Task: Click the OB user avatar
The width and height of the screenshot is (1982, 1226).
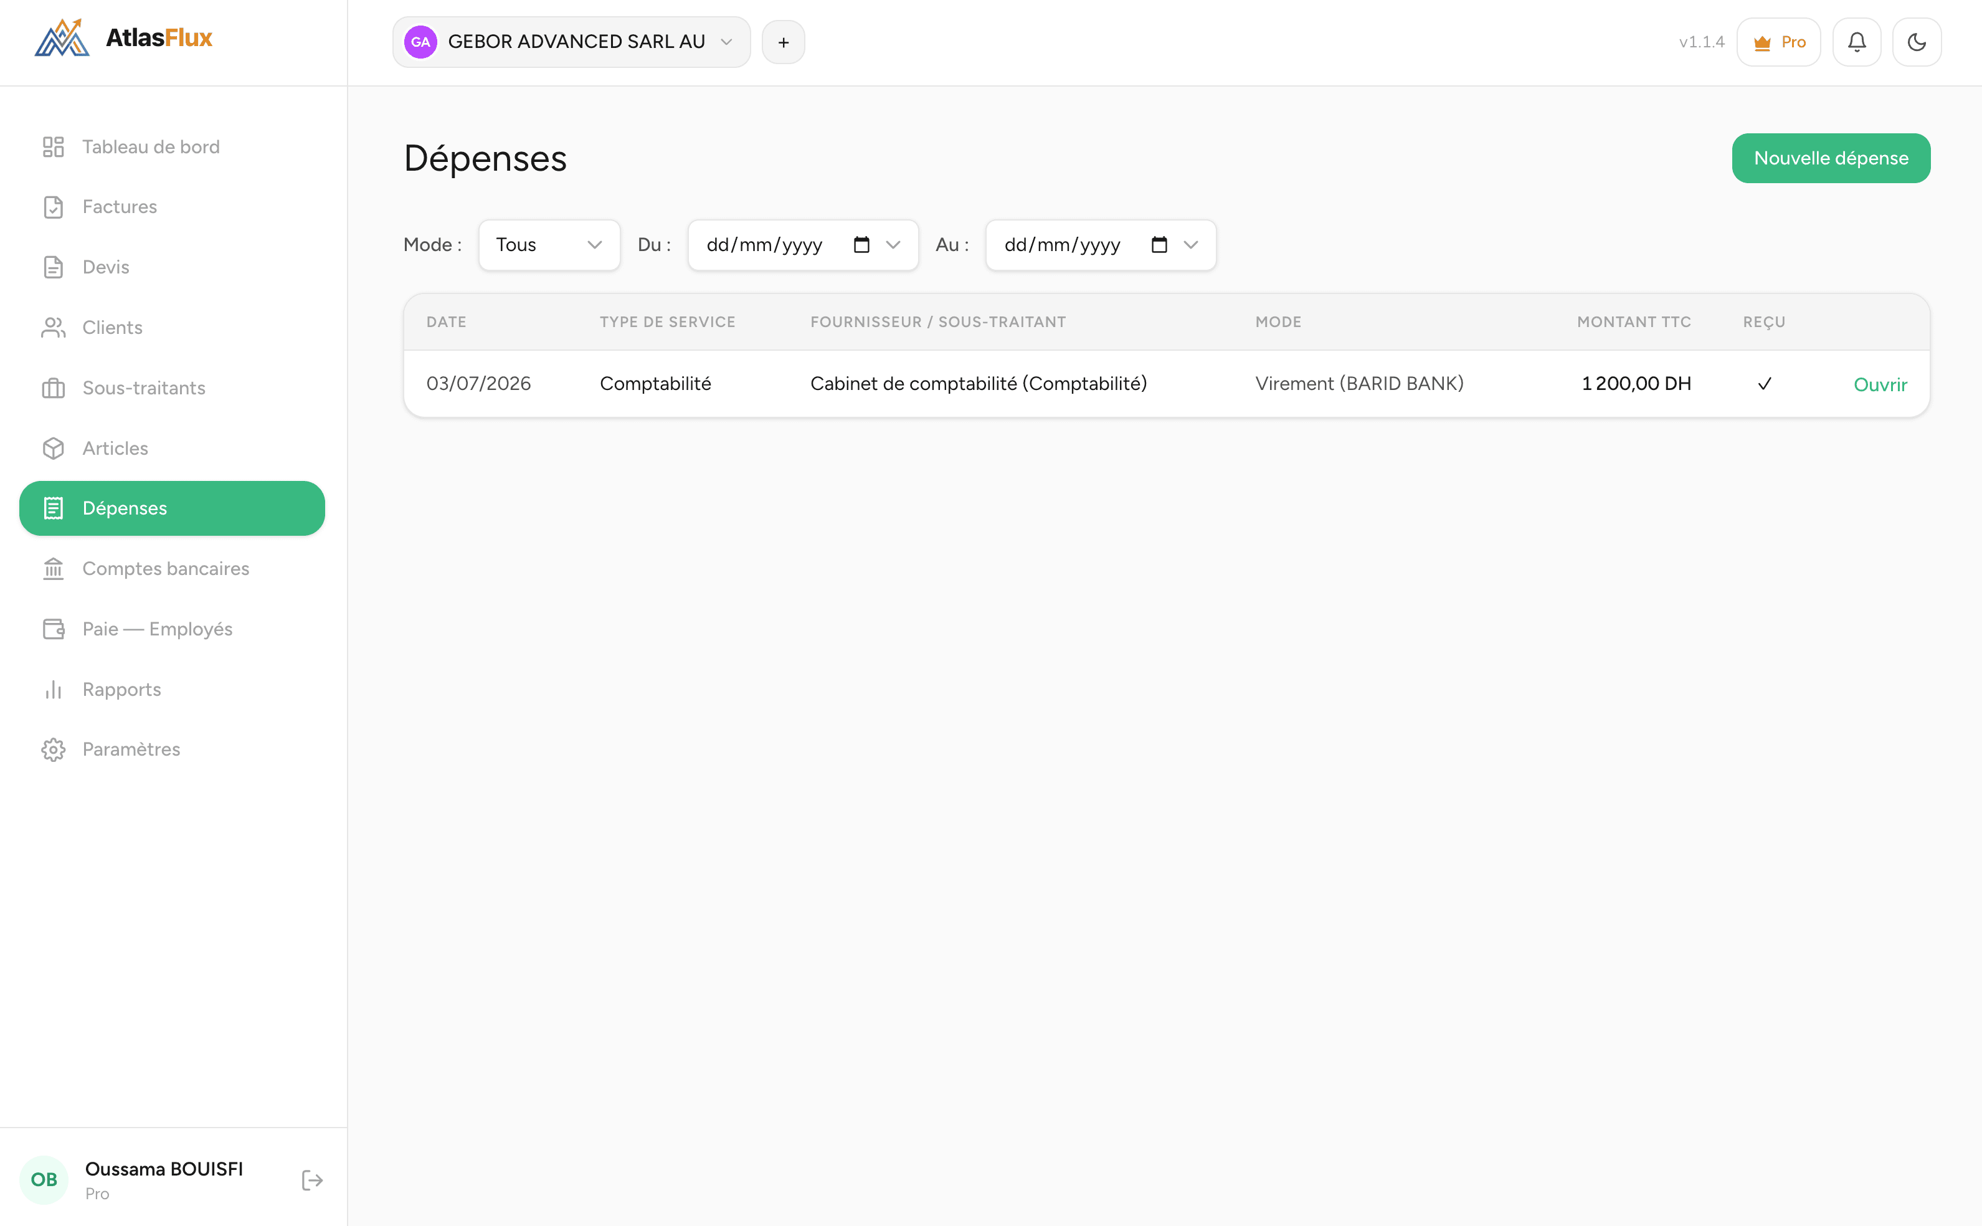Action: (x=44, y=1179)
